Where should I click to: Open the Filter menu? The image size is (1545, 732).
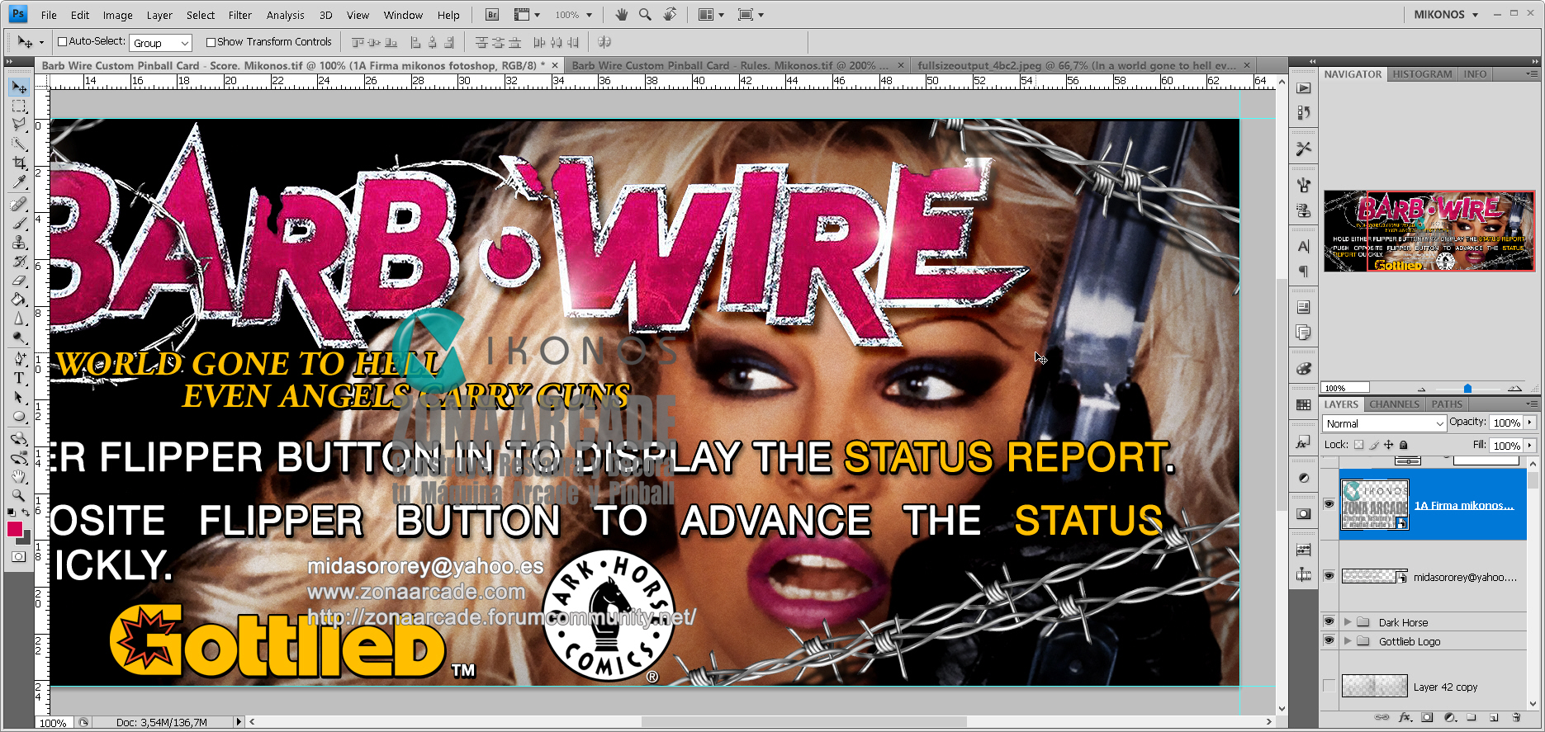click(239, 15)
